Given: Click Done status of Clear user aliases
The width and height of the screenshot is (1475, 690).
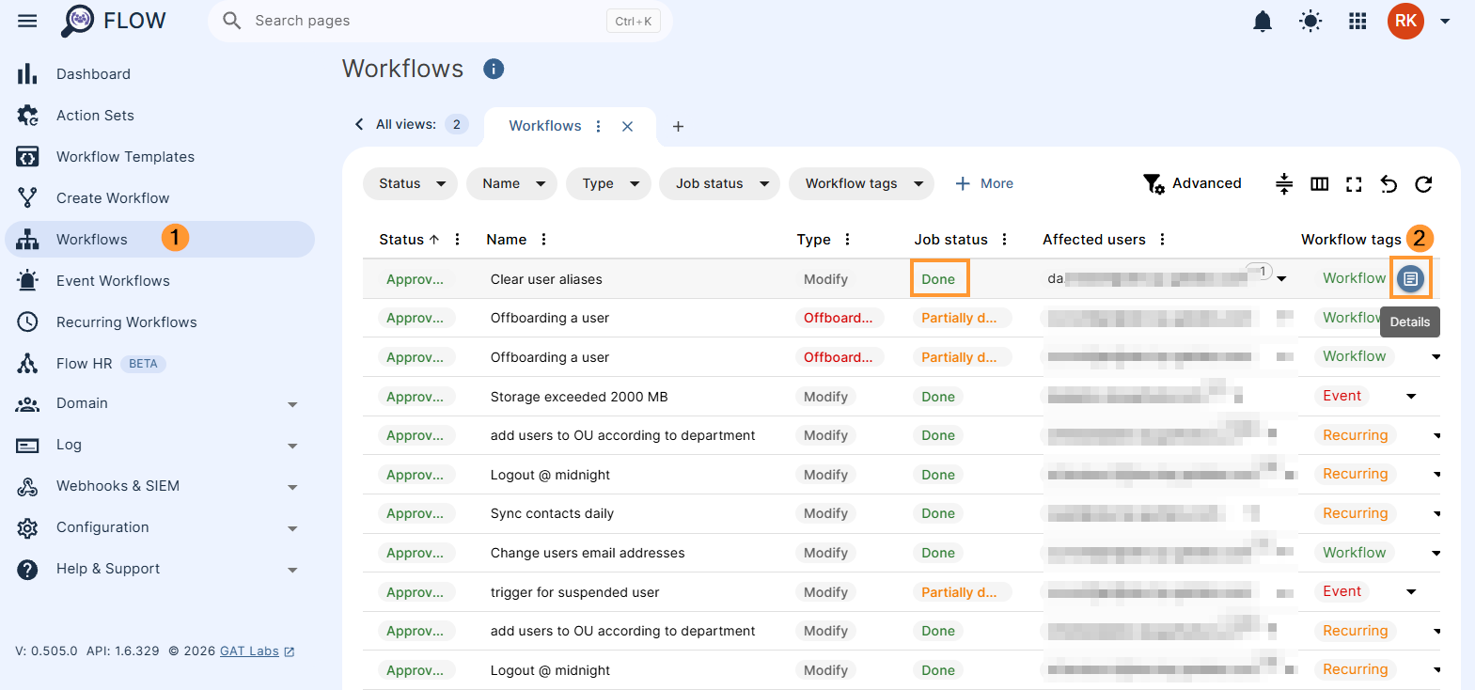Looking at the screenshot, I should (938, 279).
